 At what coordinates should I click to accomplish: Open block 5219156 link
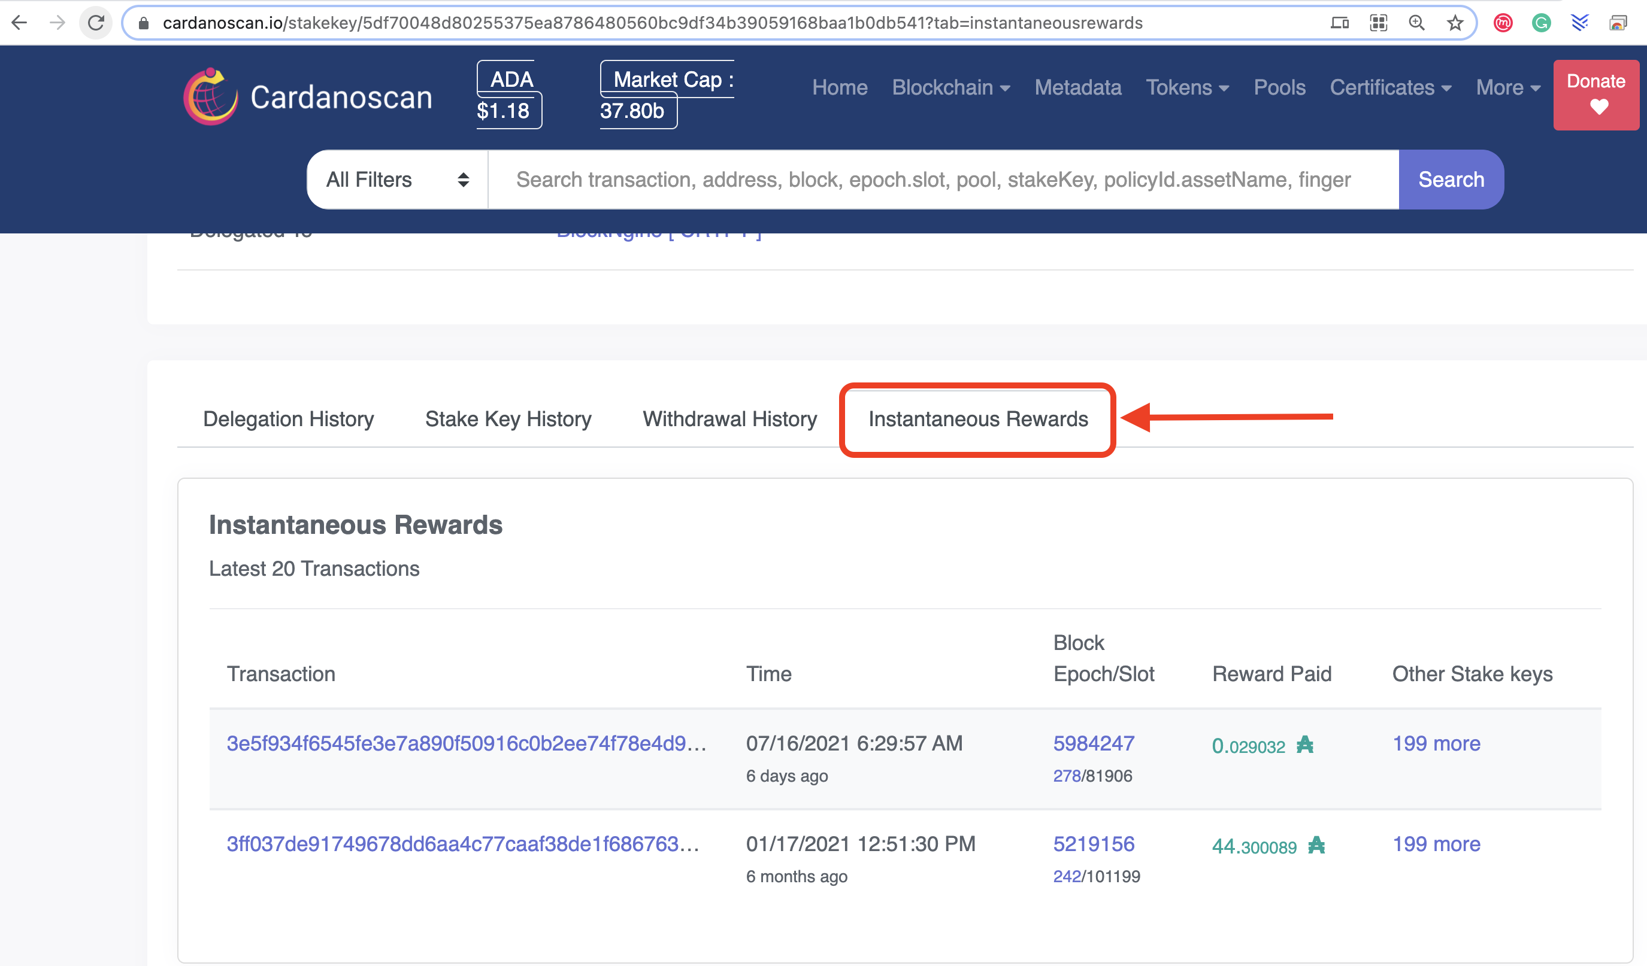pos(1094,844)
